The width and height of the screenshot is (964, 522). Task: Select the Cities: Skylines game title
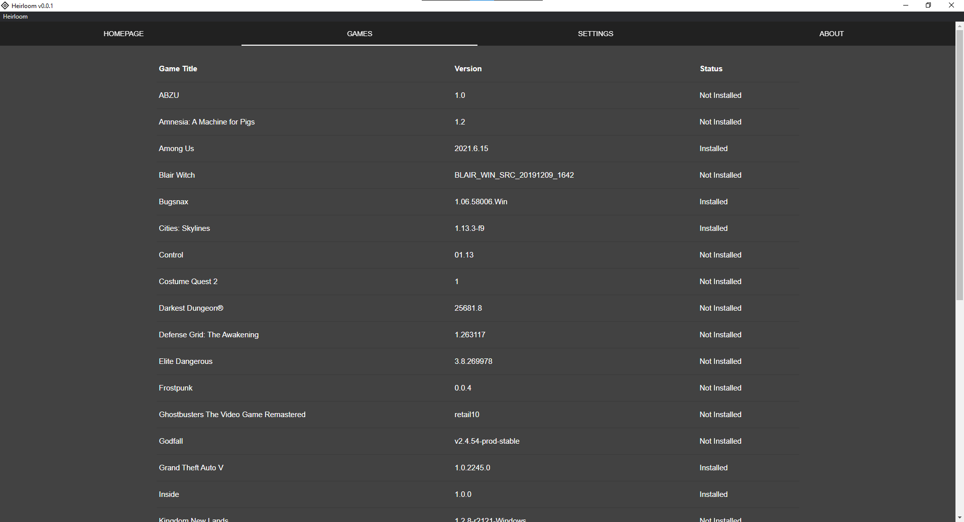coord(184,228)
